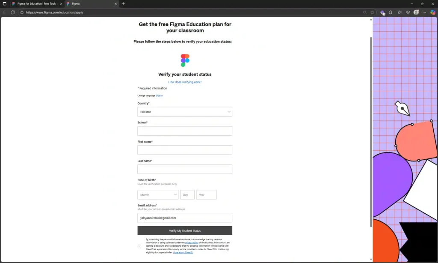438x263 pixels.
Task: Open a new tab with the plus icon
Action: pos(123,3)
